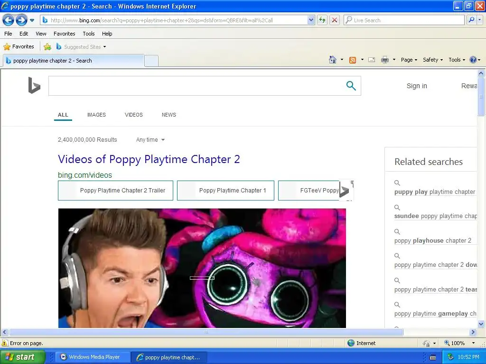This screenshot has height=364, width=486.
Task: Click poppy playtime gameplay related search
Action: [435, 314]
